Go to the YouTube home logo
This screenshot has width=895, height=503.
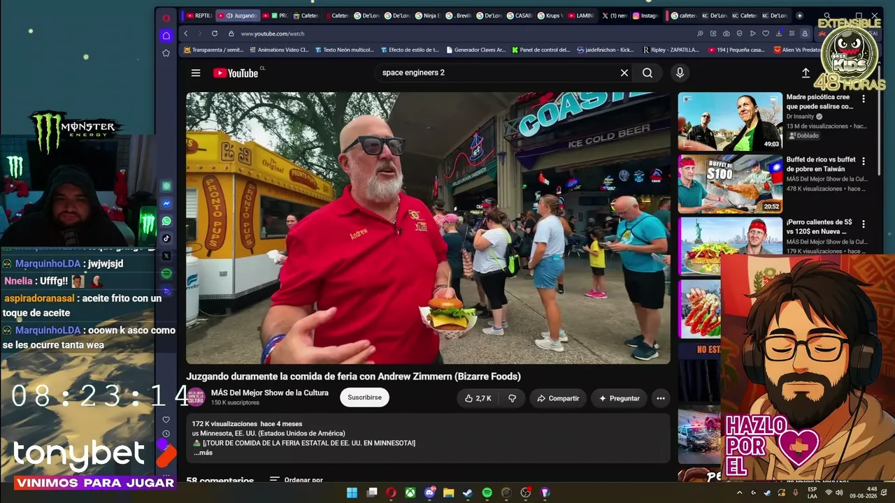tap(236, 73)
